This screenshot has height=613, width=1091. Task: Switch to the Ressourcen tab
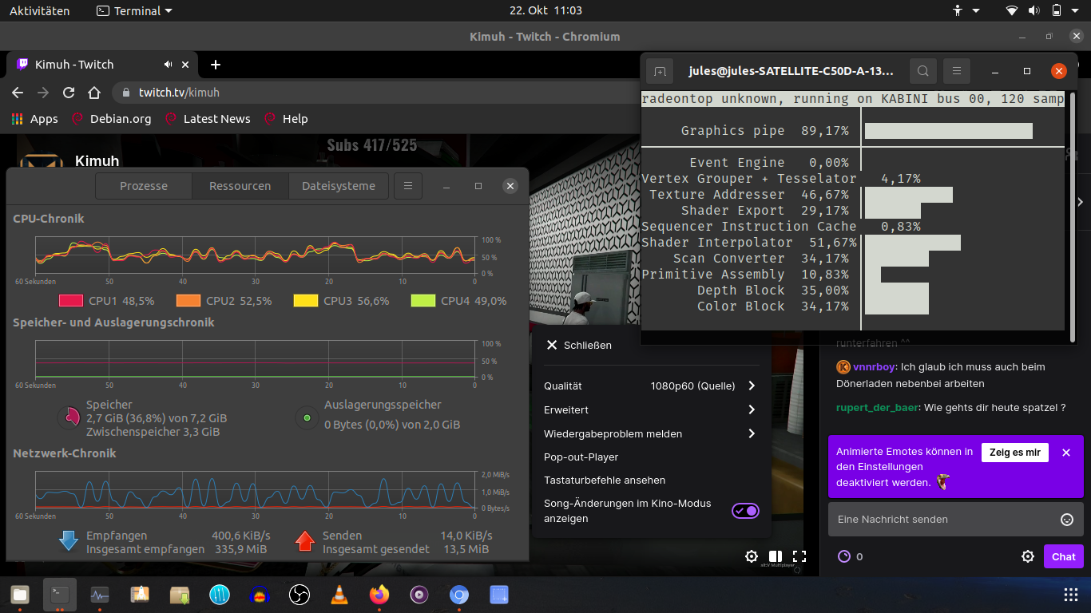240,186
